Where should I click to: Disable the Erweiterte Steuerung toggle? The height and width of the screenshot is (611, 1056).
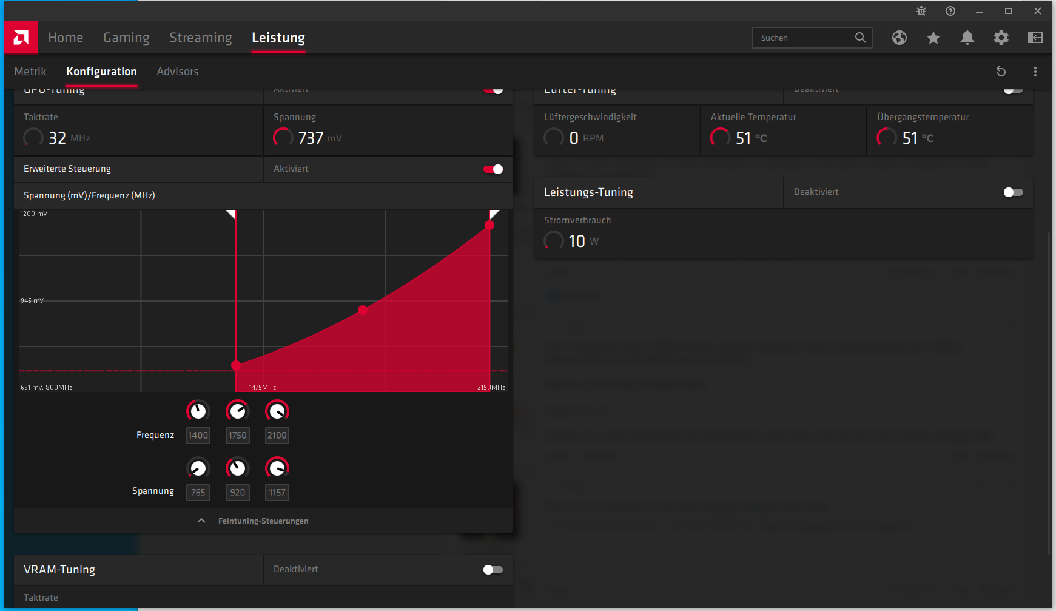[x=493, y=169]
